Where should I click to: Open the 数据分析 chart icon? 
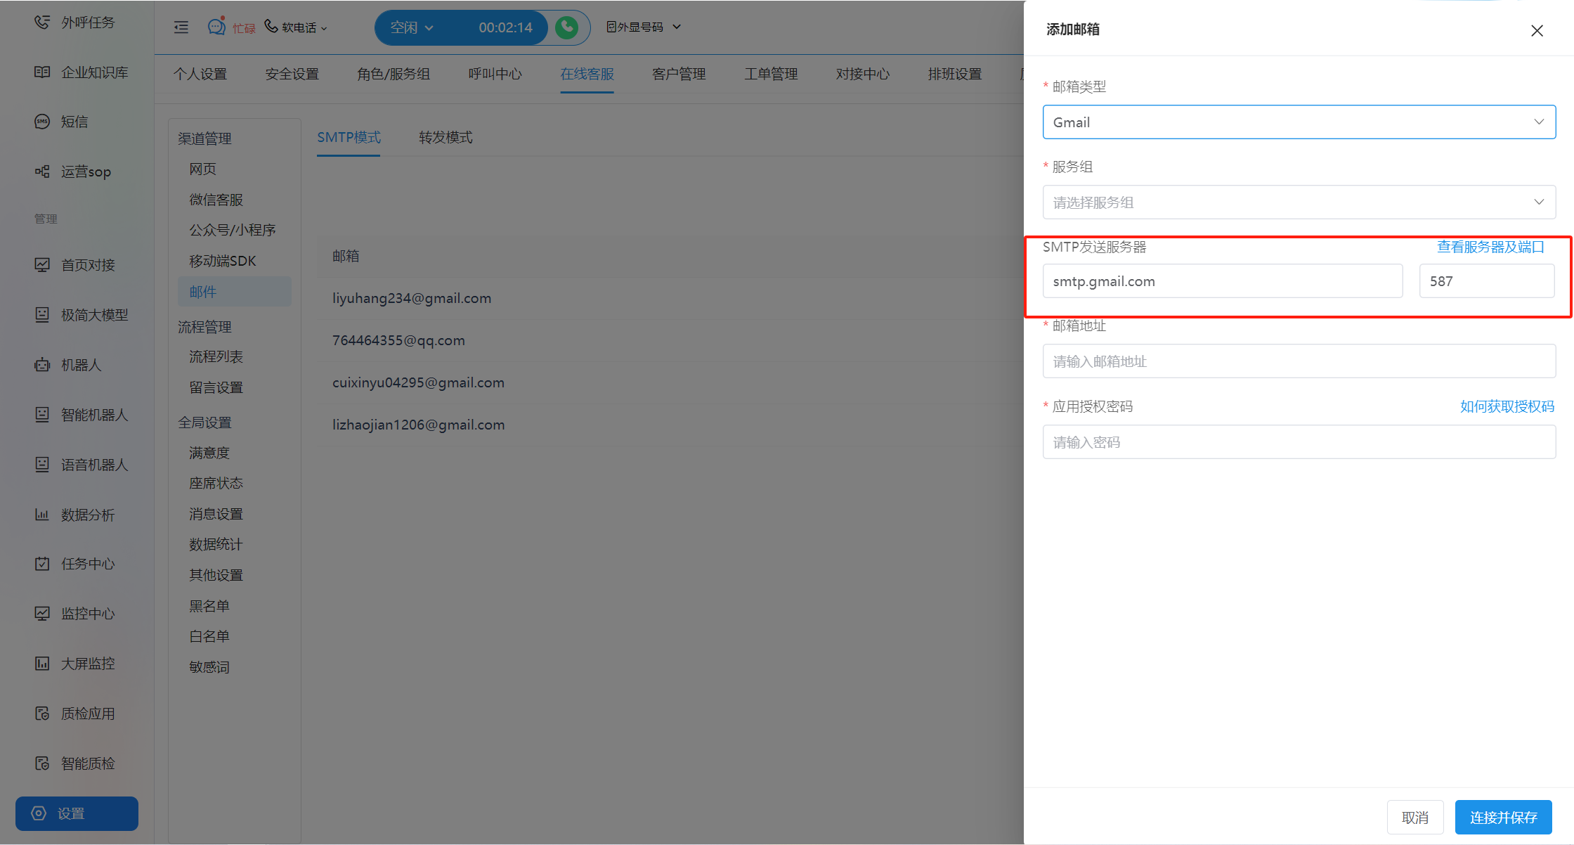(42, 515)
